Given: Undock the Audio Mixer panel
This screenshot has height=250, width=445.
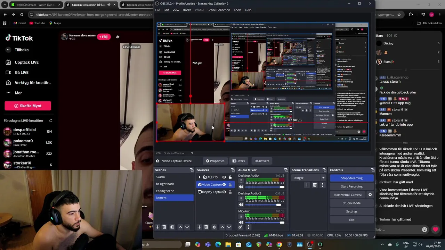Looking at the screenshot, I should tap(286, 170).
